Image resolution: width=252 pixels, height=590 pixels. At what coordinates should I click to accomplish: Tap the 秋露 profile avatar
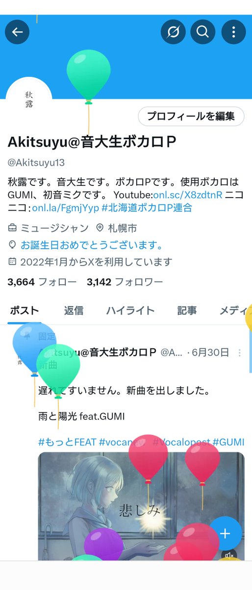29,100
